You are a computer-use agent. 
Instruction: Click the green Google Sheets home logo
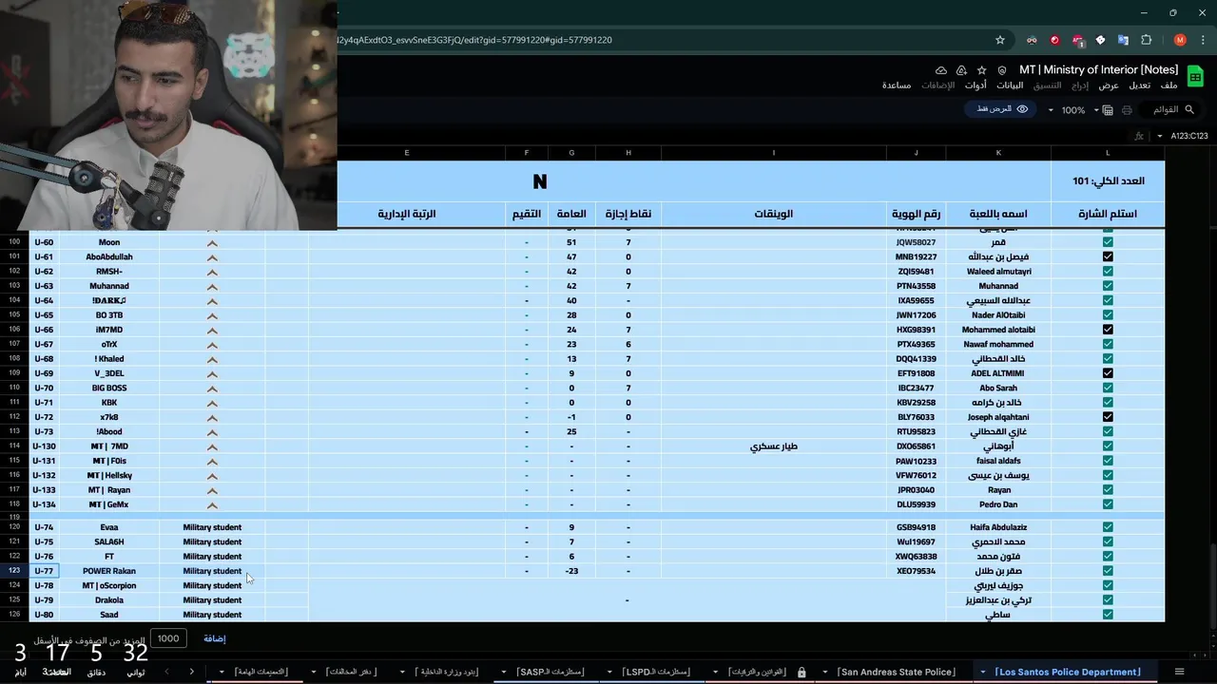coord(1194,77)
